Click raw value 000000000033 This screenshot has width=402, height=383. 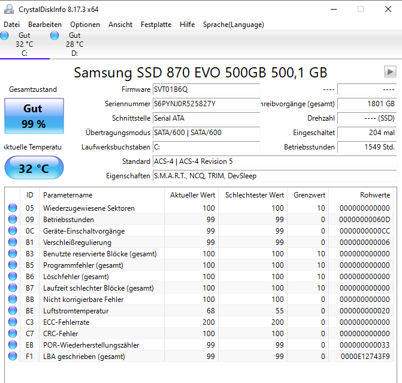coord(365,345)
